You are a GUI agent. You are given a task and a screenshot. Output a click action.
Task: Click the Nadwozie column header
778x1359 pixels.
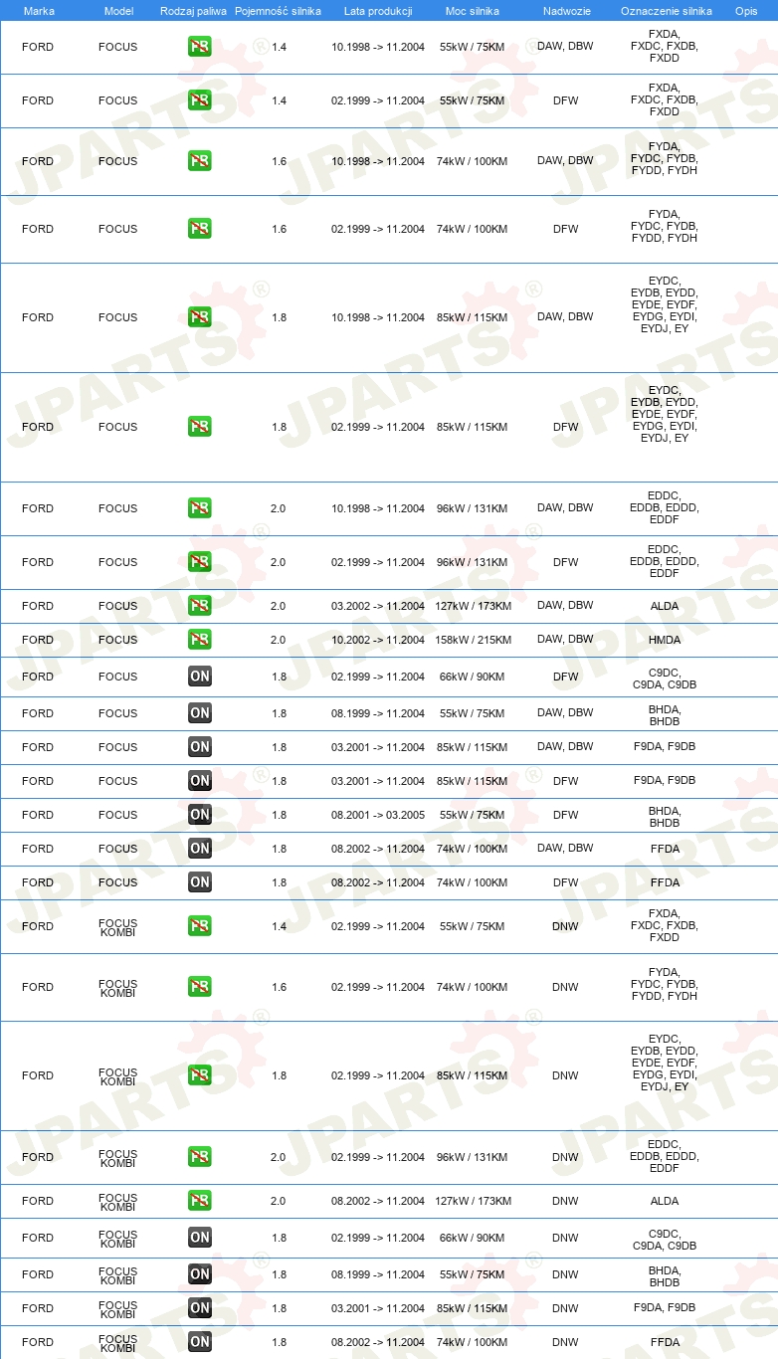tap(567, 11)
